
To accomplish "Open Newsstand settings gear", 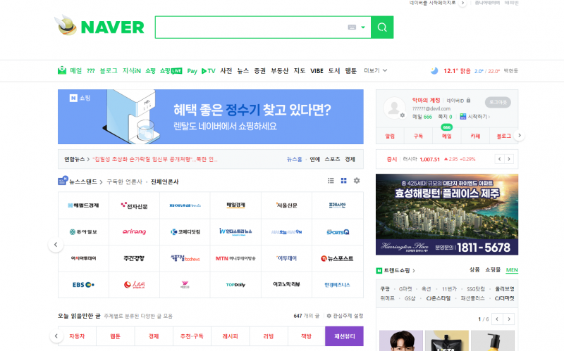I will click(357, 181).
